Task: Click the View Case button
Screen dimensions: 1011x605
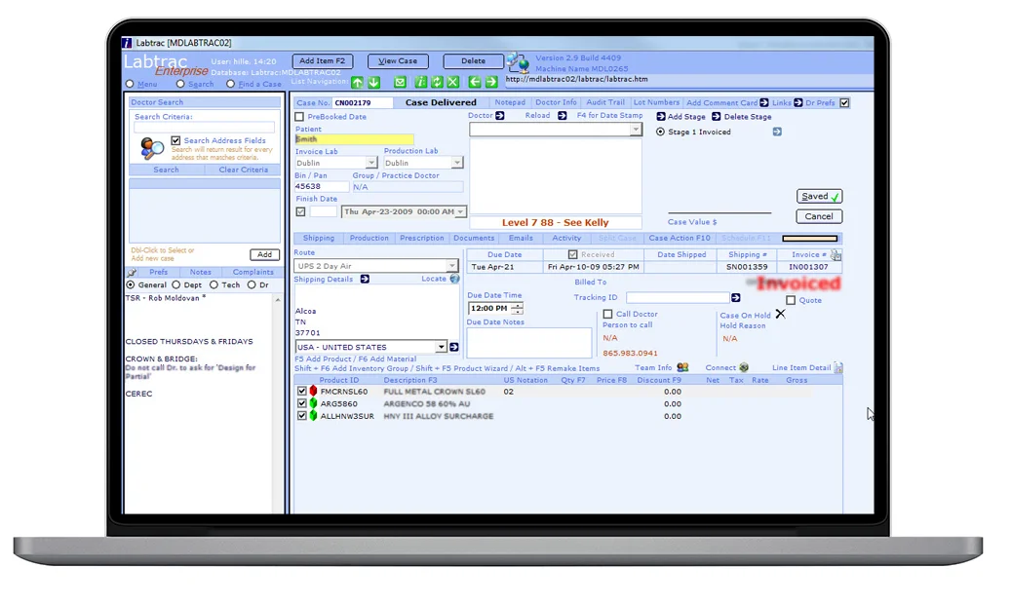Action: (x=398, y=60)
